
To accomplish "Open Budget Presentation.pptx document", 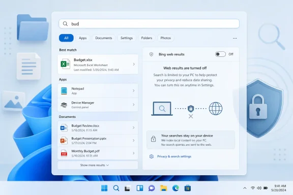I will pos(98,141).
